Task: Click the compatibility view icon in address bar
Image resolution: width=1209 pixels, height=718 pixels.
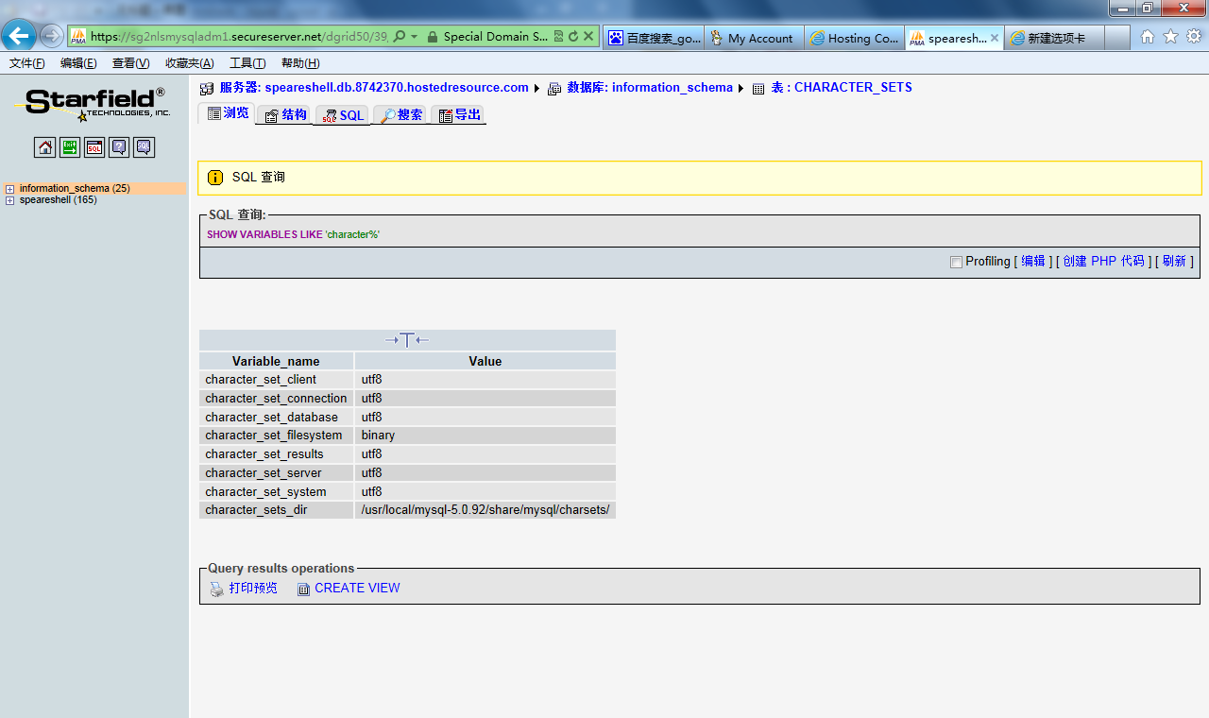Action: pos(558,37)
